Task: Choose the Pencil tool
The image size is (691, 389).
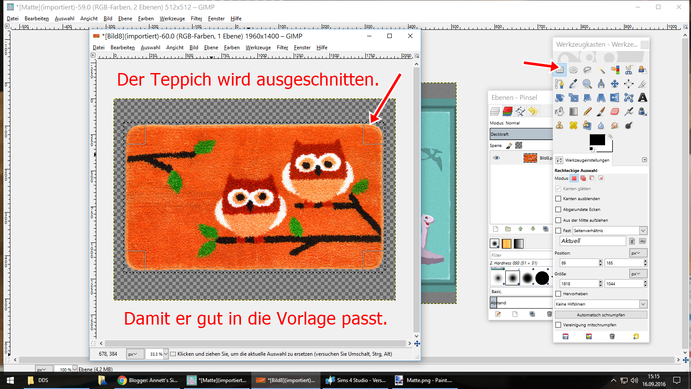Action: pyautogui.click(x=587, y=112)
